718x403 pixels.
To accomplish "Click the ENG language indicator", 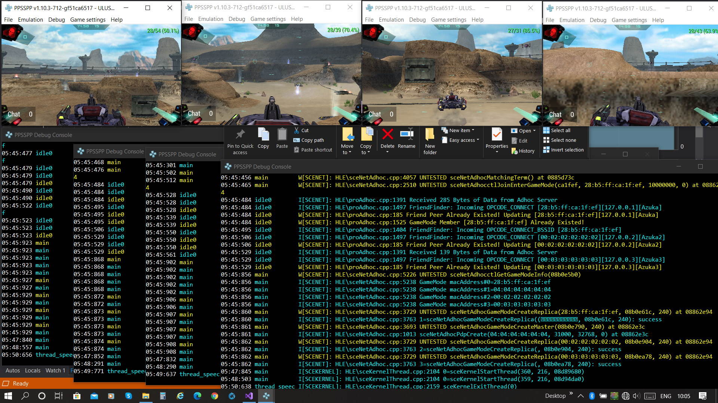I will click(666, 396).
